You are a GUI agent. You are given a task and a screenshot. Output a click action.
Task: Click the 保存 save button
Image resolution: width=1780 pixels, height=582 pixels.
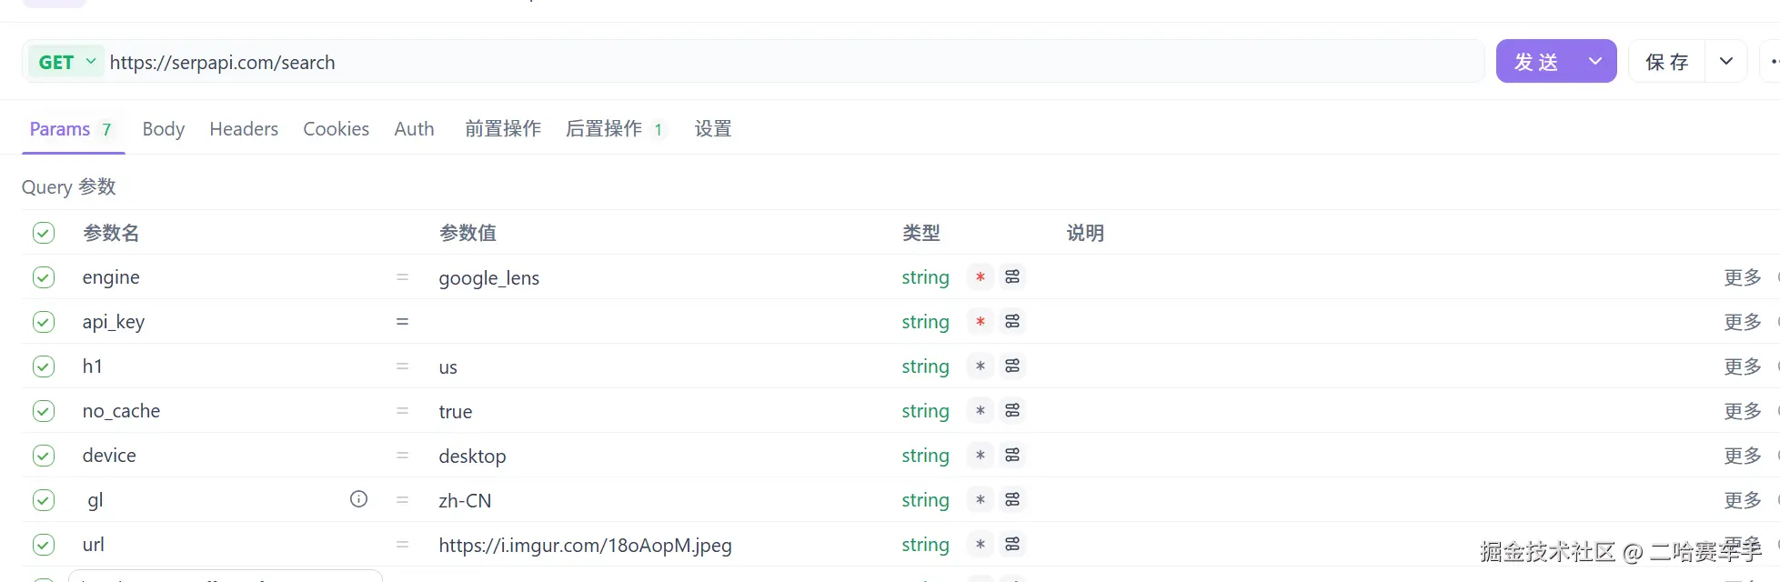[x=1666, y=61]
